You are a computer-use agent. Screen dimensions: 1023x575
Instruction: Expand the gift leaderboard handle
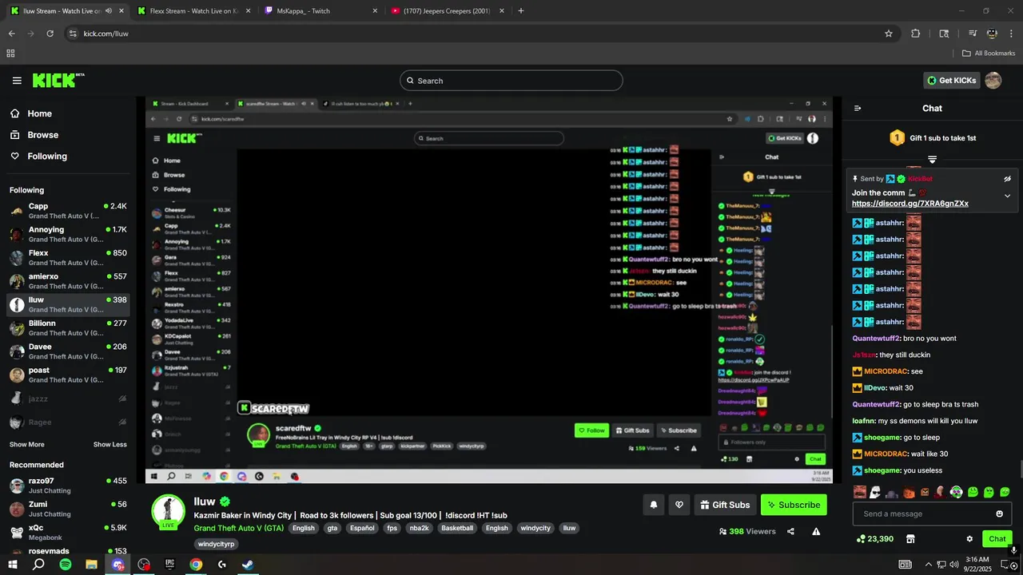(x=932, y=160)
